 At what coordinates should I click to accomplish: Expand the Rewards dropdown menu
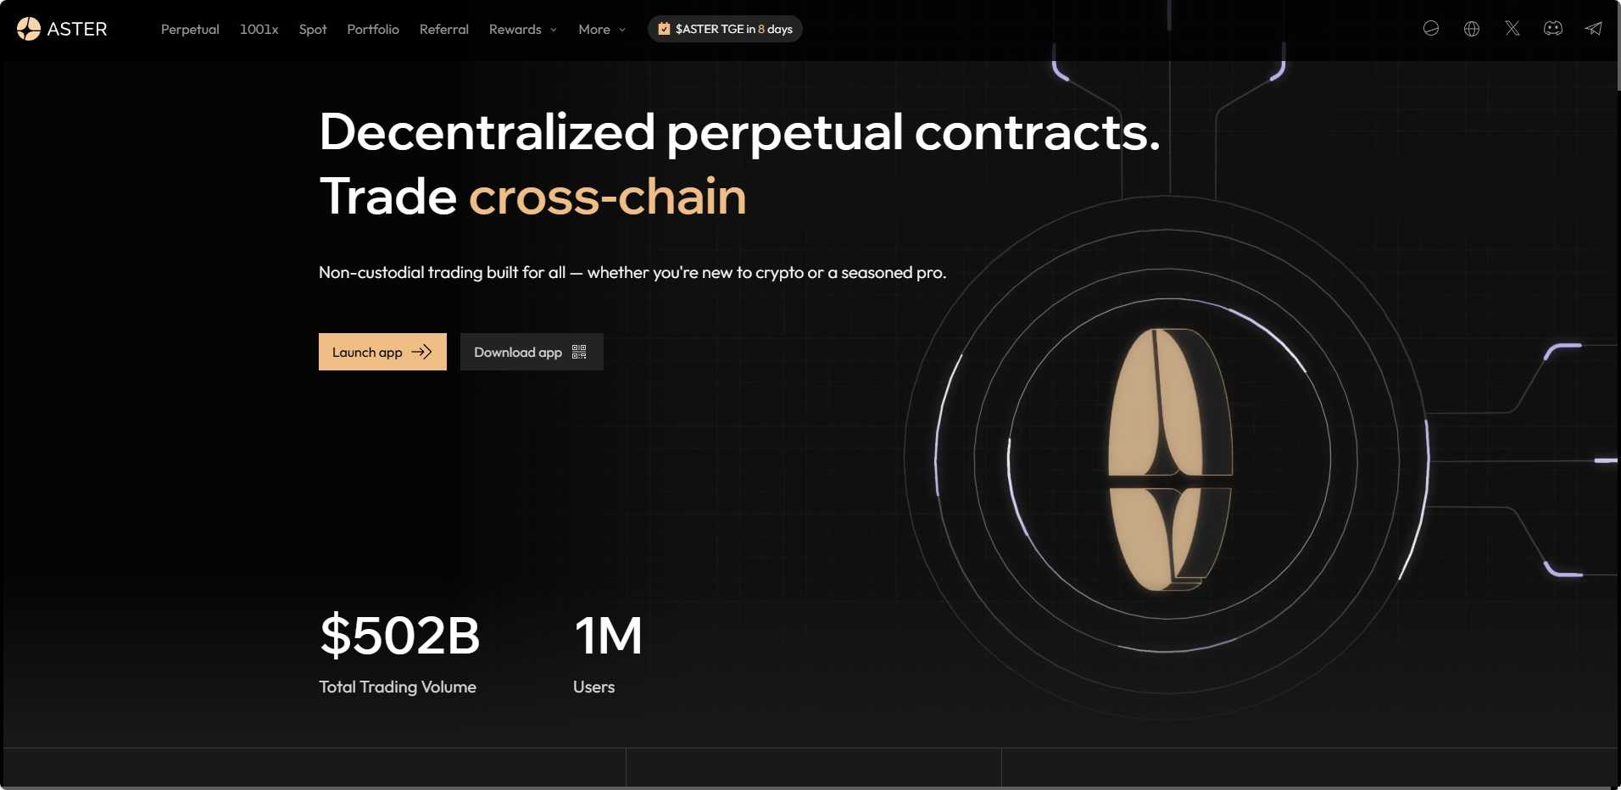pos(522,29)
